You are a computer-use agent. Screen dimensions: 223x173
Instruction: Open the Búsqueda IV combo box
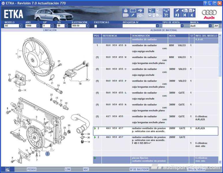pos(157,26)
